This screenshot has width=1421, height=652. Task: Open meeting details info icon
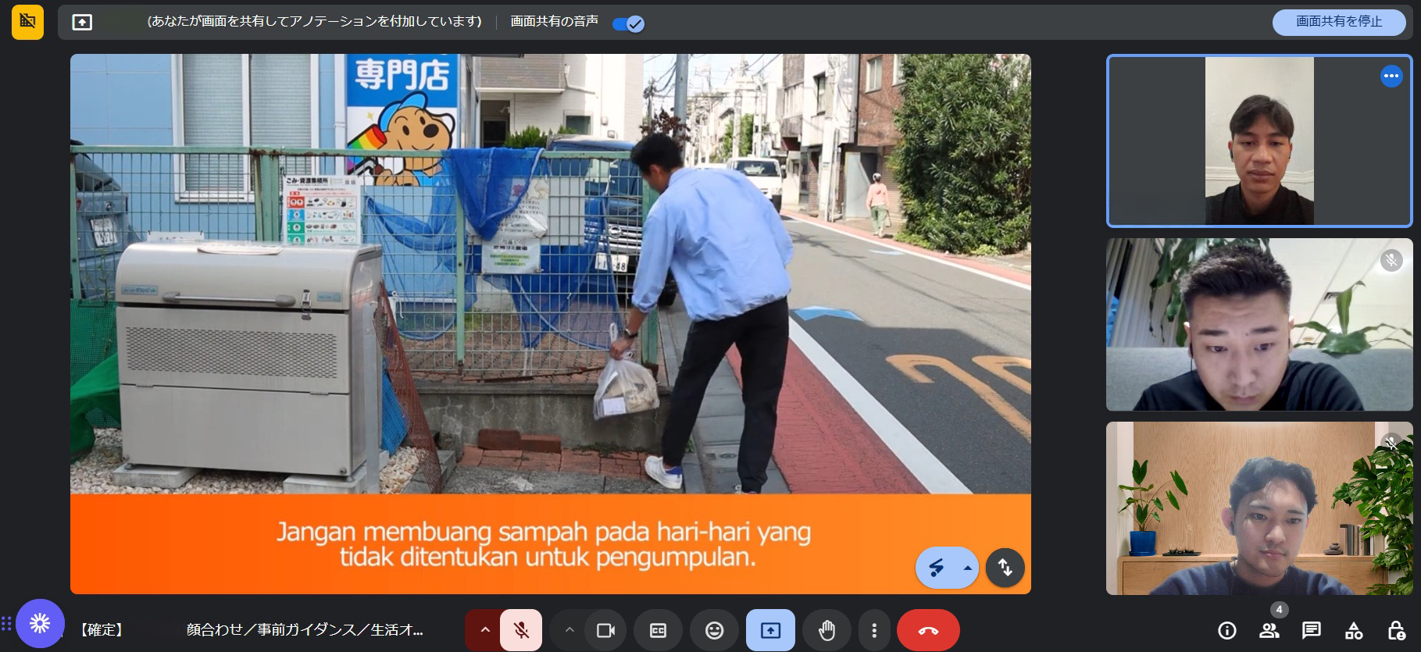click(1226, 630)
